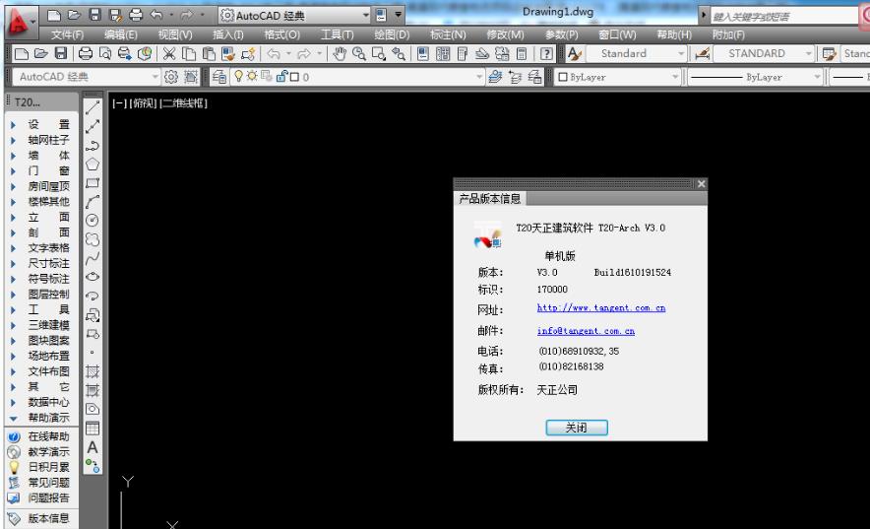Open the 工具(T) menu
Viewport: 870px width, 529px height.
[x=338, y=34]
